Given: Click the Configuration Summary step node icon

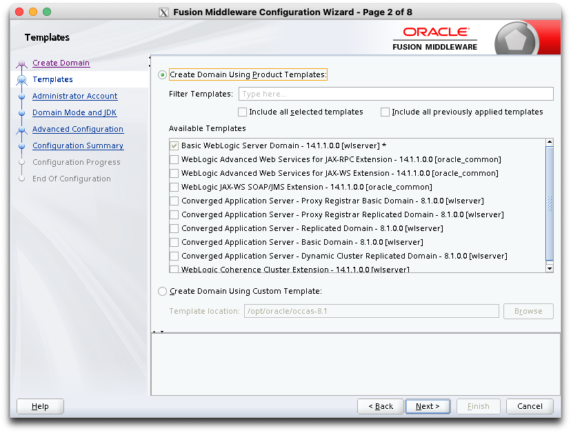Looking at the screenshot, I should pyautogui.click(x=22, y=146).
